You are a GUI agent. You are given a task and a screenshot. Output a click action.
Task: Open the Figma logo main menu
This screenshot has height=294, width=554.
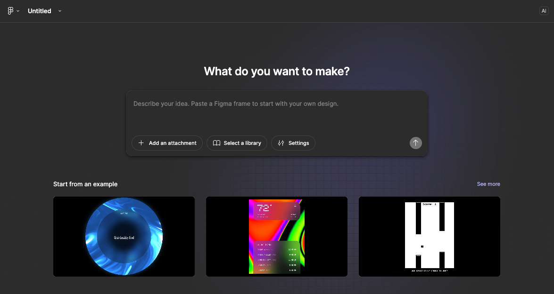click(10, 11)
